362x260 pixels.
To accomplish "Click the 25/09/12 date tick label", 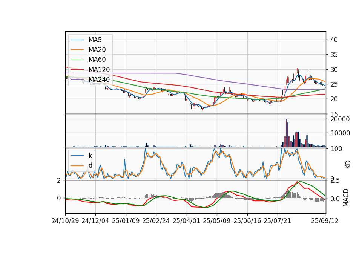I will [x=325, y=221].
